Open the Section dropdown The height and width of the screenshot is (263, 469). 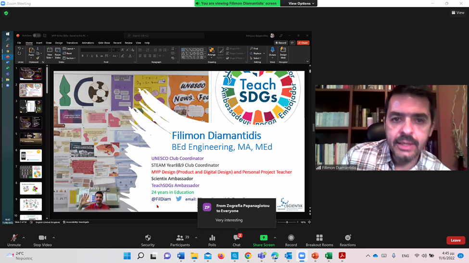69,58
